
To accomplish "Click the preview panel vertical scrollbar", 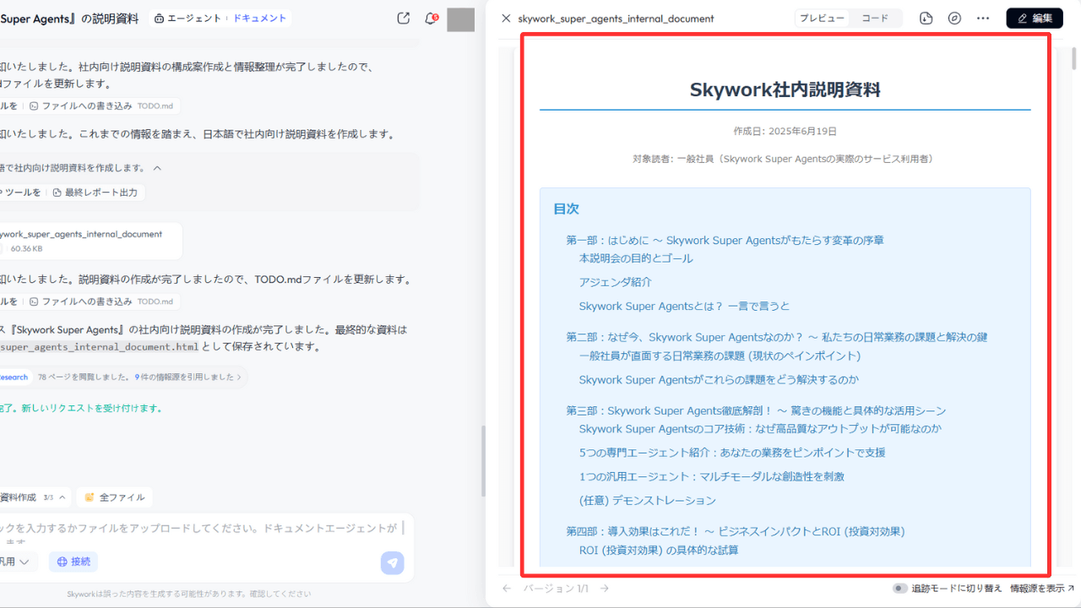I will point(1074,59).
